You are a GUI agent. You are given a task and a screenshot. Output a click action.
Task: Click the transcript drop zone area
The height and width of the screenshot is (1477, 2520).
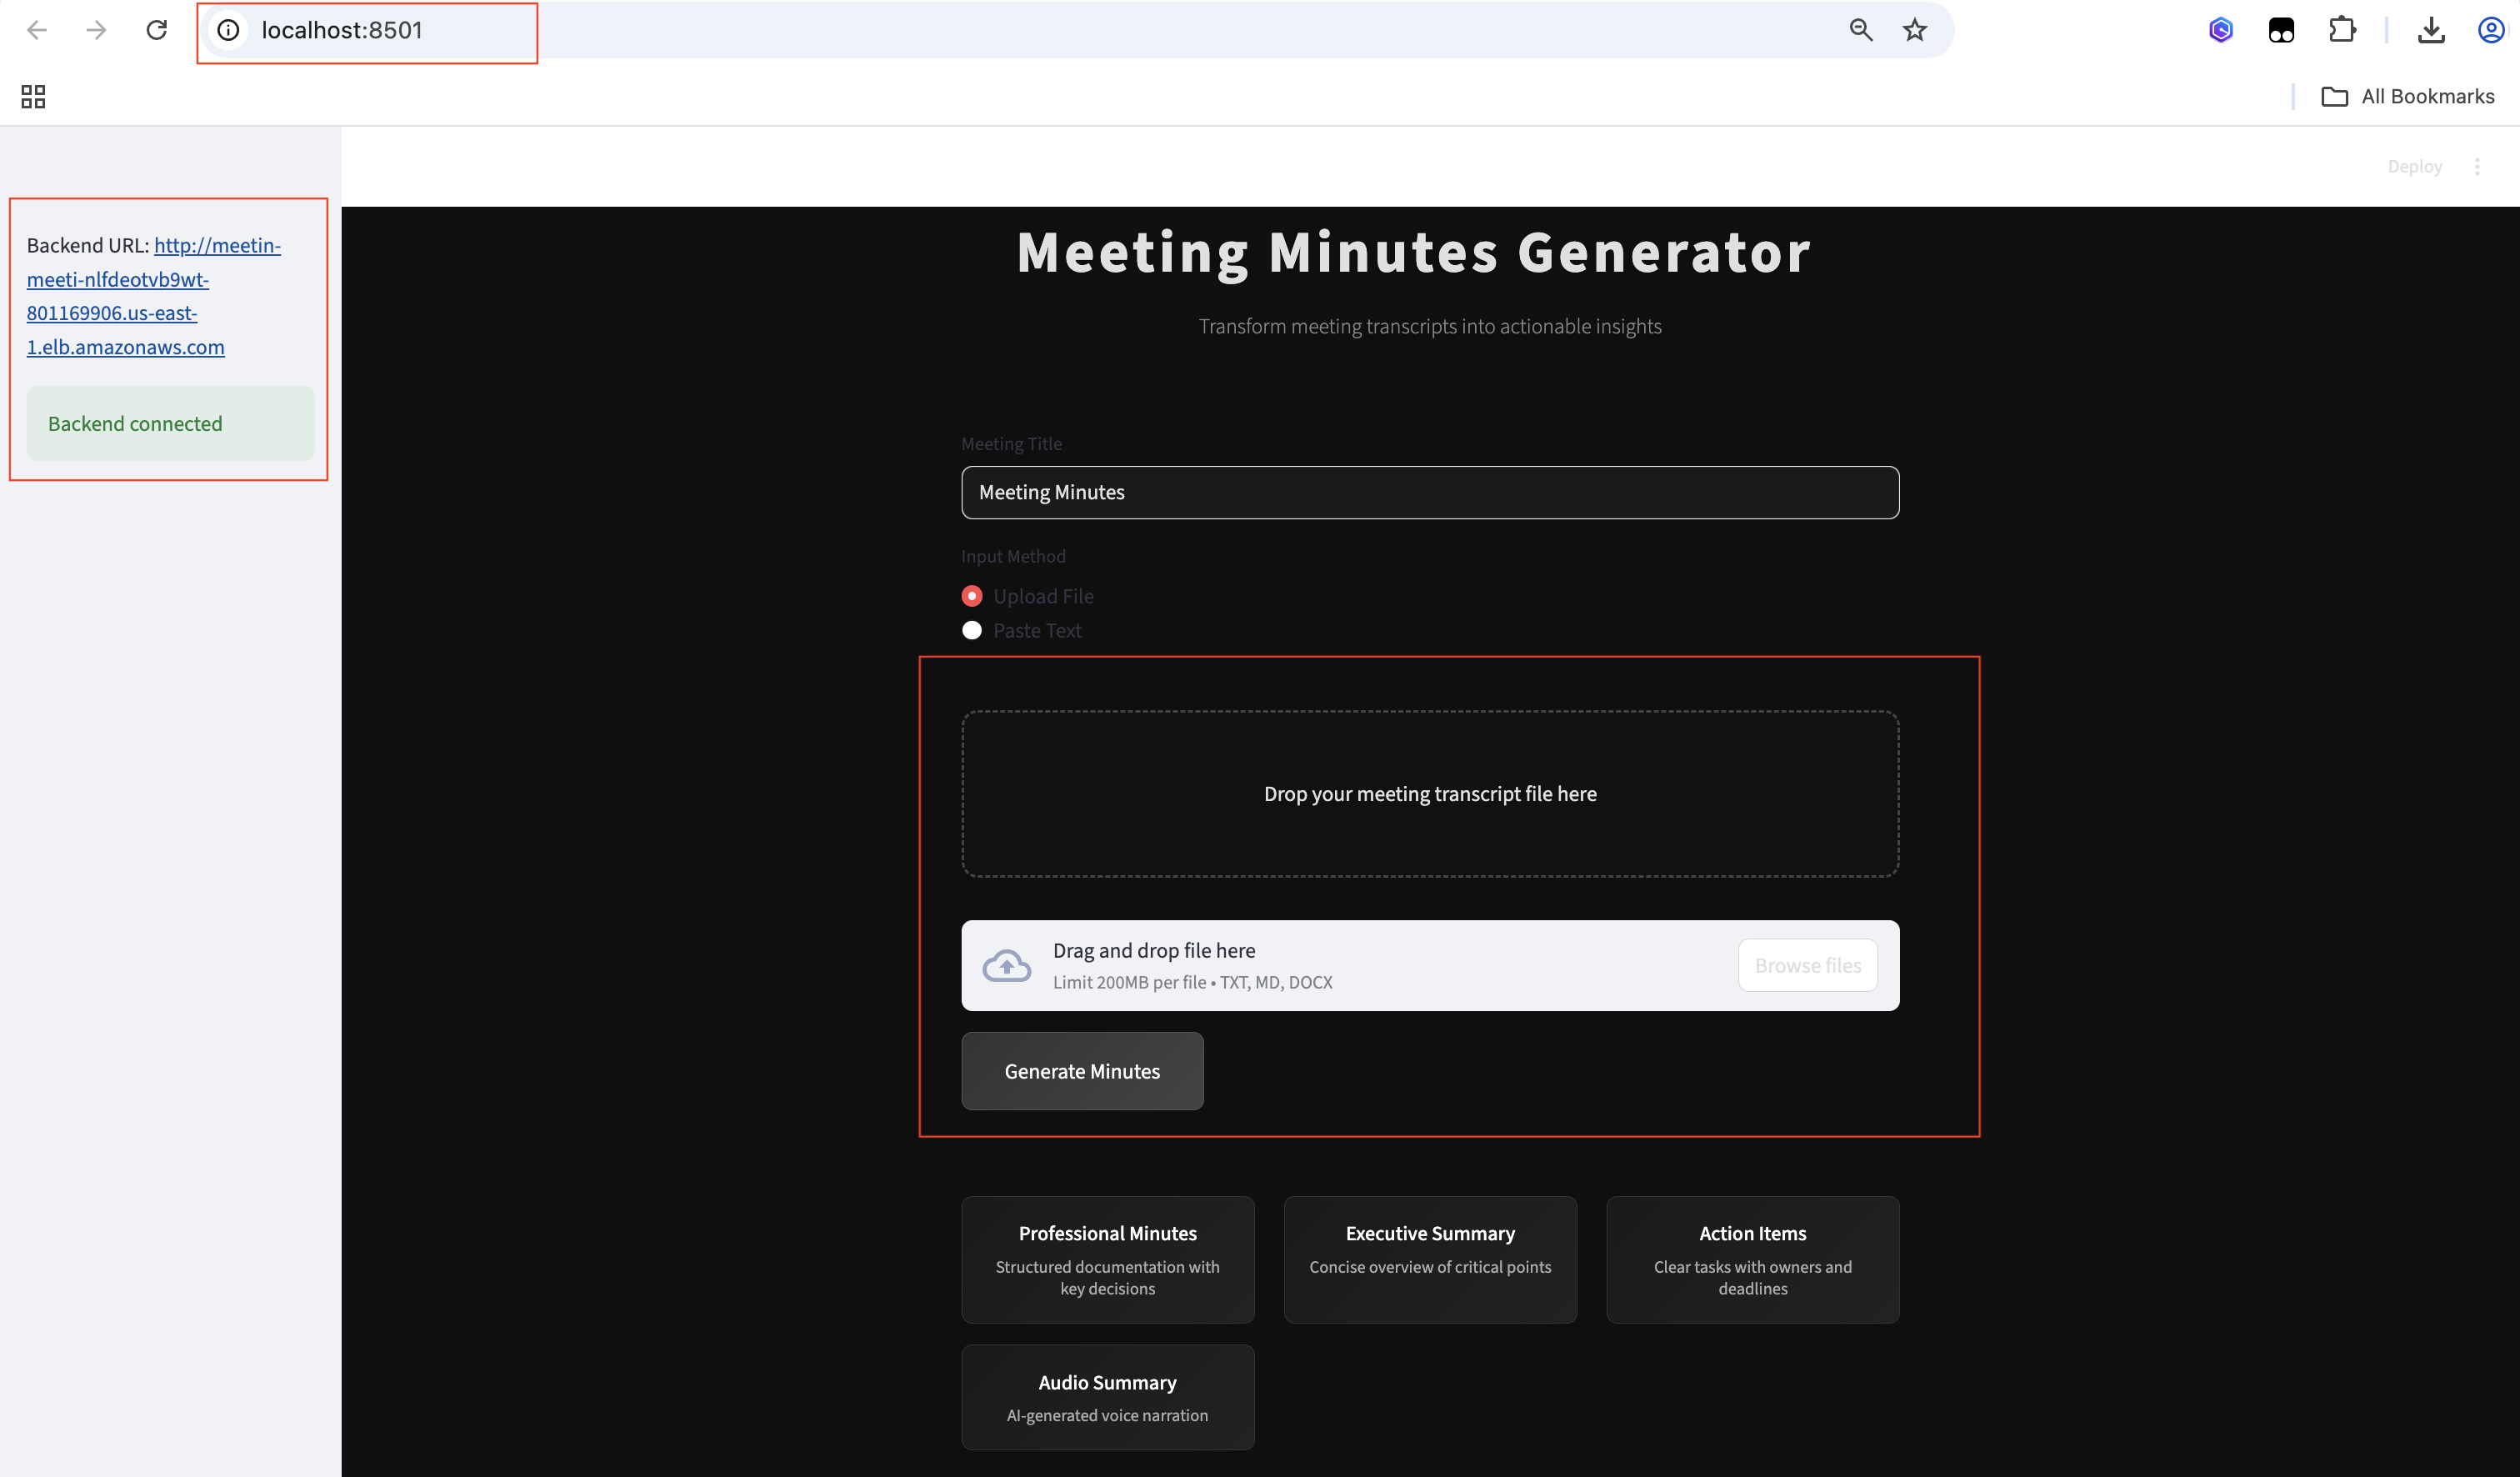coord(1430,794)
